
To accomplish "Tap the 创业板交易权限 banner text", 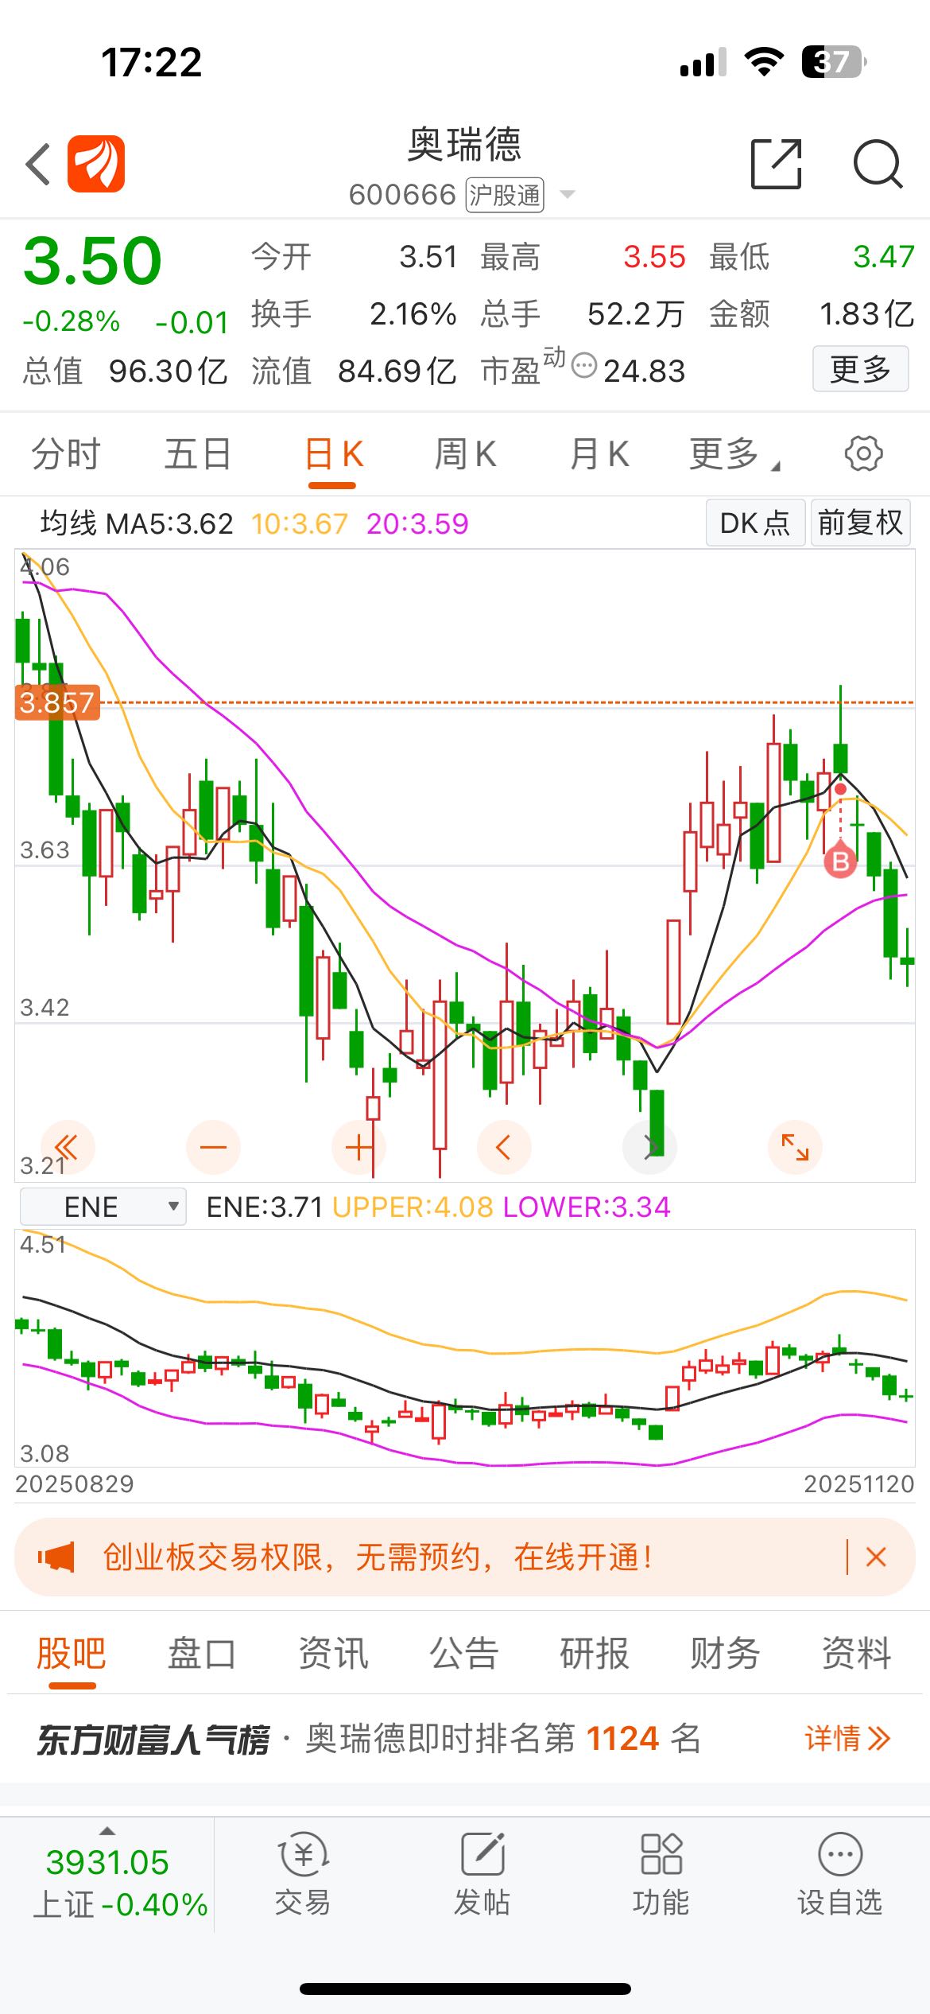I will point(378,1557).
